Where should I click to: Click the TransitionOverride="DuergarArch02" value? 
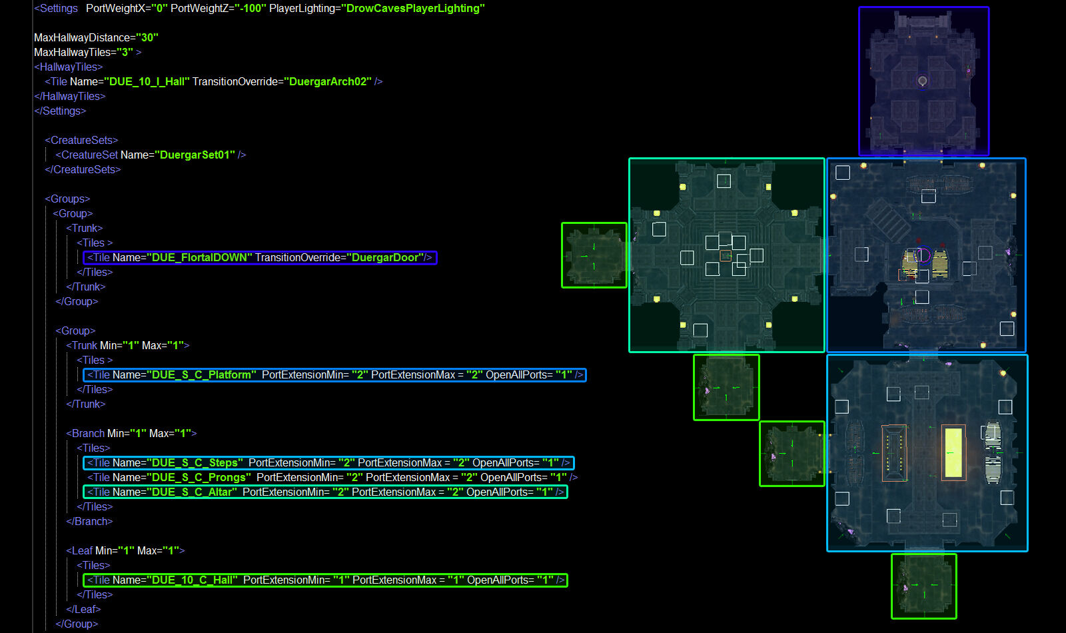(282, 81)
